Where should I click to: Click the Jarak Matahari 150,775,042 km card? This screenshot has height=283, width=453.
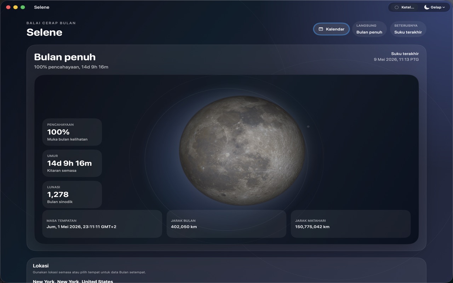tap(351, 224)
